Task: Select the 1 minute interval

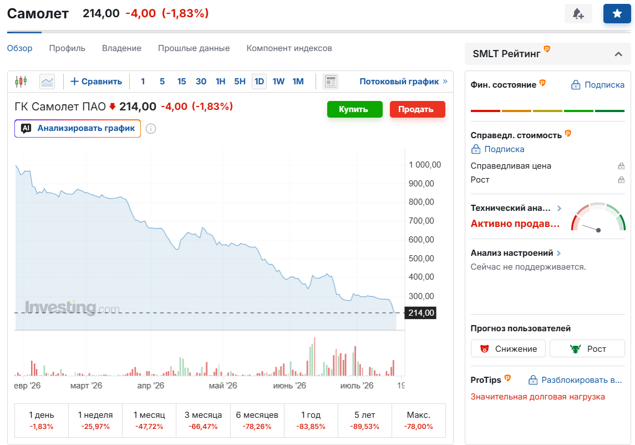Action: coord(143,82)
